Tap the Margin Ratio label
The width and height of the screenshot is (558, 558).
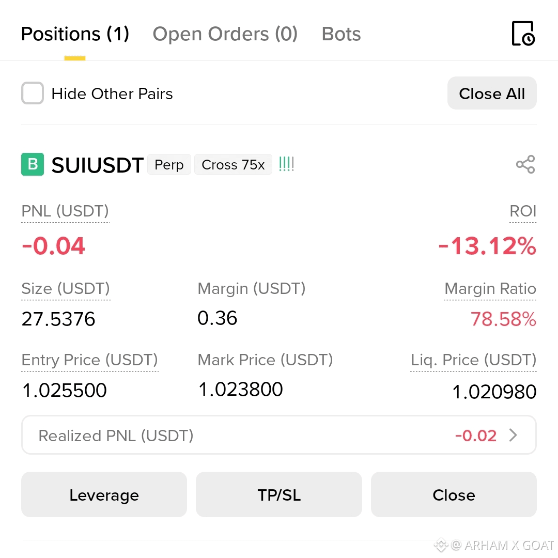(x=490, y=289)
